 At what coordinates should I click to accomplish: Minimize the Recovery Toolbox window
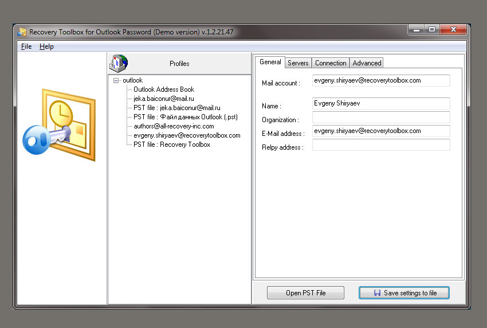coord(417,30)
